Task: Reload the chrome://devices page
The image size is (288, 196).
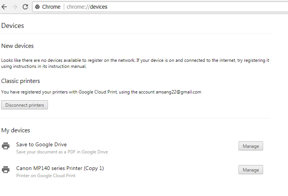Action: (x=25, y=7)
